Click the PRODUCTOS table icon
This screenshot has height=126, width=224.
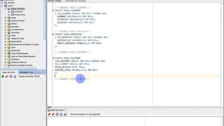13,15
